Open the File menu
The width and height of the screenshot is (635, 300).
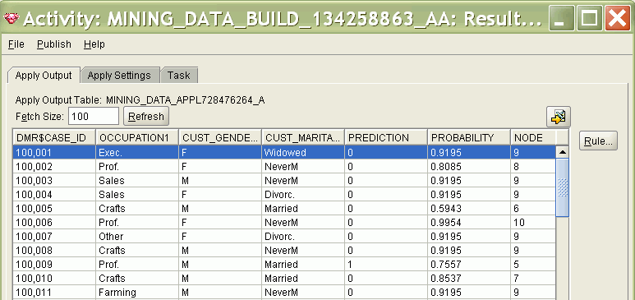click(16, 44)
